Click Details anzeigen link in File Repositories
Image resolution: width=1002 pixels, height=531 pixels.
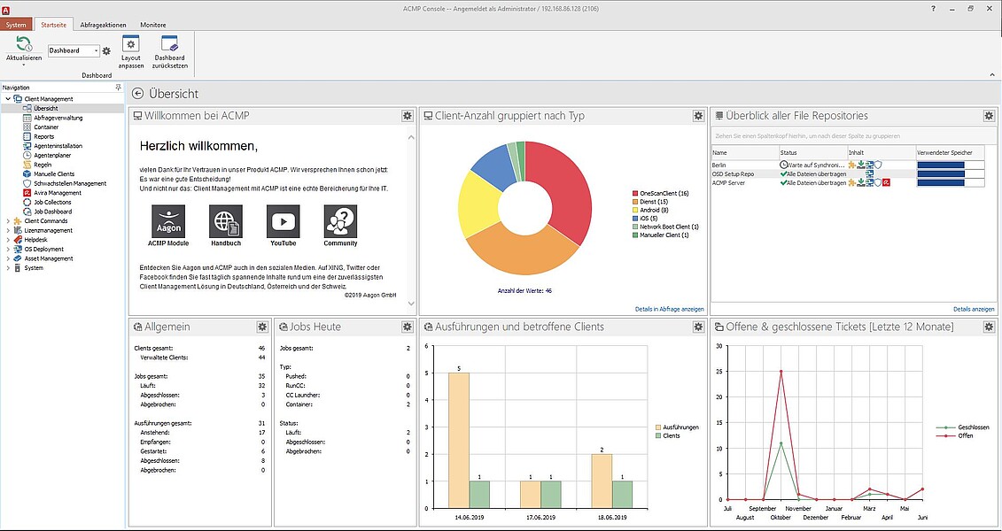click(x=974, y=309)
